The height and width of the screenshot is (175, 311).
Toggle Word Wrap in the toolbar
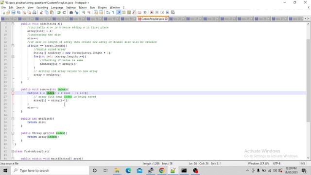(x=108, y=12)
